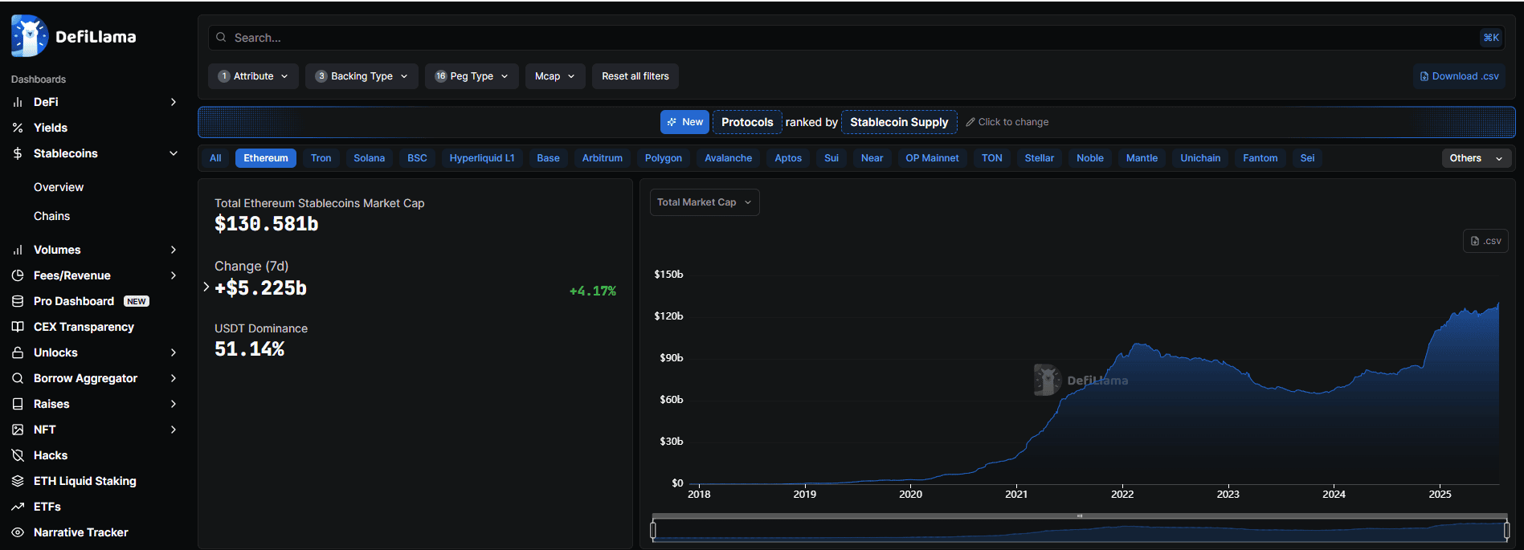
Task: Click the Narrative Tracker eye icon
Action: point(18,532)
